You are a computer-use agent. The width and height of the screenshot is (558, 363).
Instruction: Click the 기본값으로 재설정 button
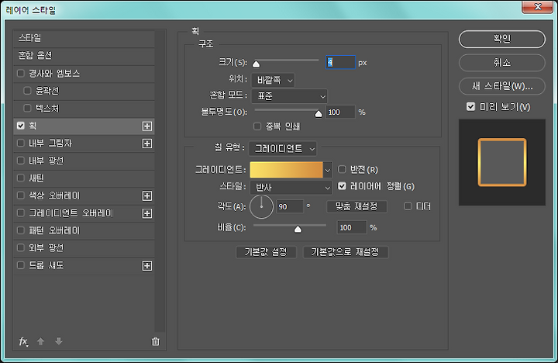(345, 252)
